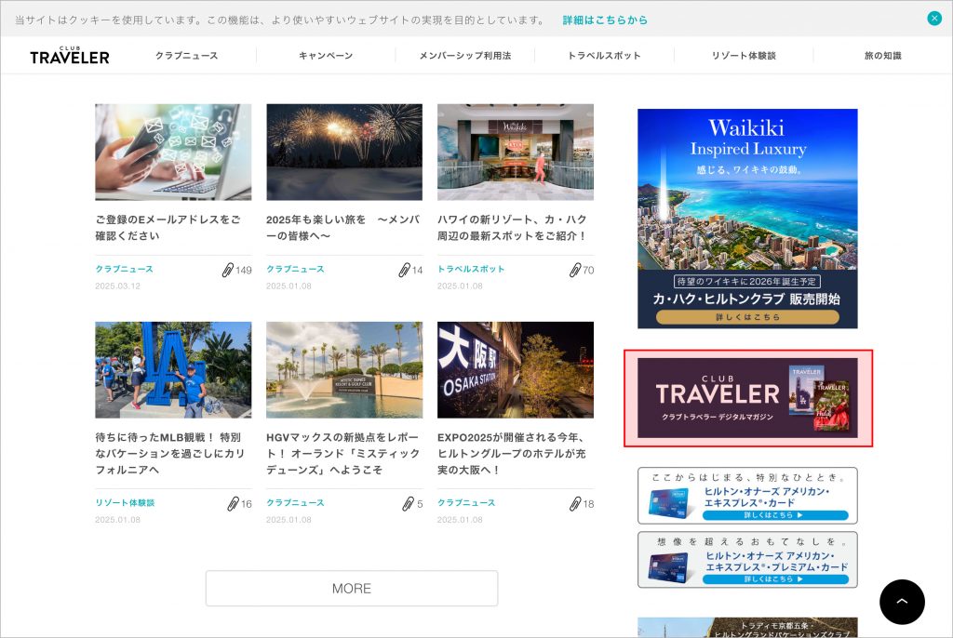Open the Waikiki Inspired Luxury banner

(x=747, y=219)
